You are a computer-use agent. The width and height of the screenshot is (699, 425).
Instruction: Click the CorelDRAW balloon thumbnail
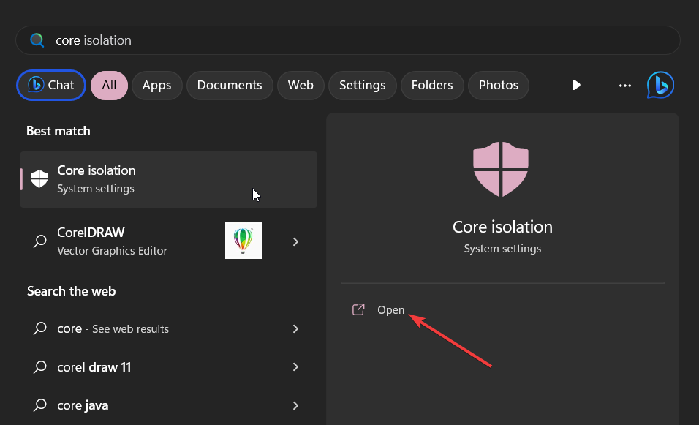[x=243, y=241]
